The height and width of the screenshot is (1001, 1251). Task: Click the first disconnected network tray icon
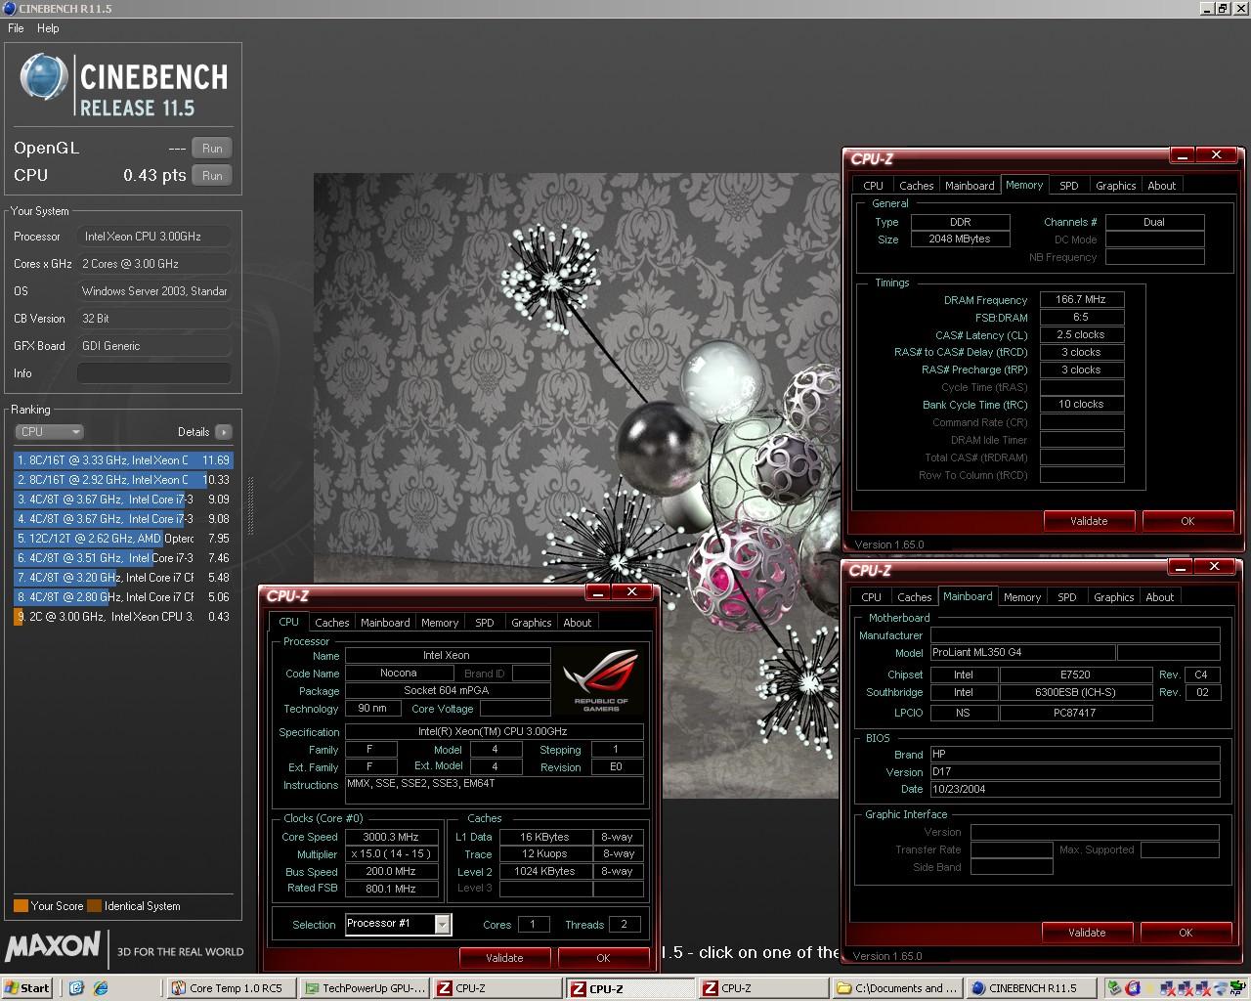(x=1167, y=988)
